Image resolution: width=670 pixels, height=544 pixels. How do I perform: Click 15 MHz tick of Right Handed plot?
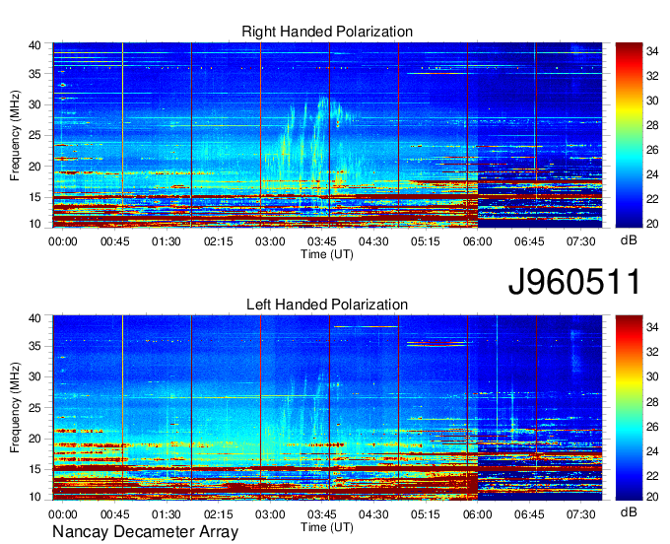click(34, 197)
